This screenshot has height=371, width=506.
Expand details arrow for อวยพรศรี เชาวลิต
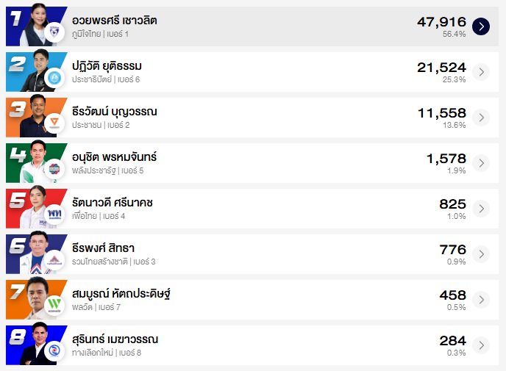coord(481,26)
